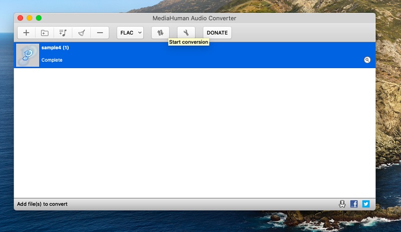
Task: Click the playlist music note import icon
Action: pyautogui.click(x=63, y=33)
